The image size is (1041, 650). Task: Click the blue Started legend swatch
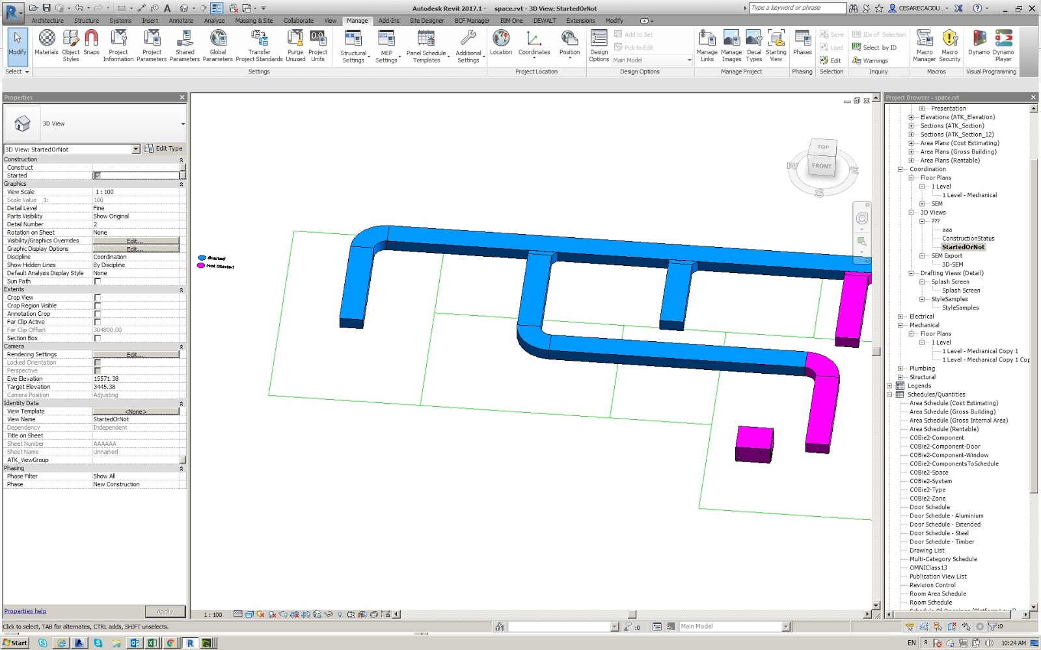pyautogui.click(x=202, y=257)
